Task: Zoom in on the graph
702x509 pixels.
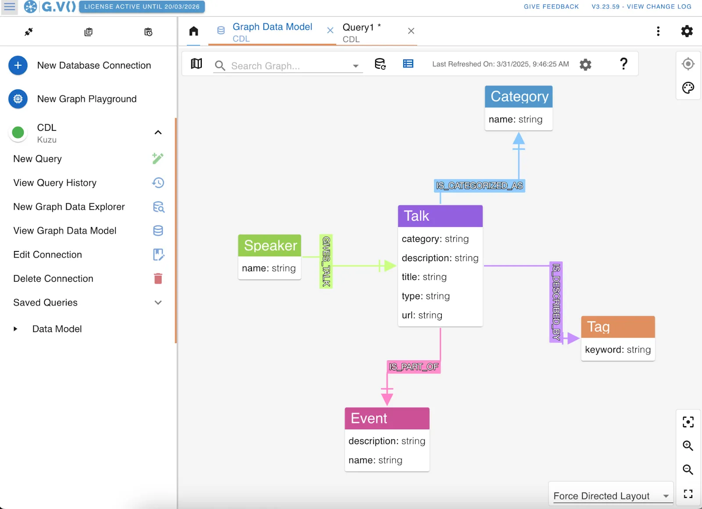Action: (x=688, y=446)
